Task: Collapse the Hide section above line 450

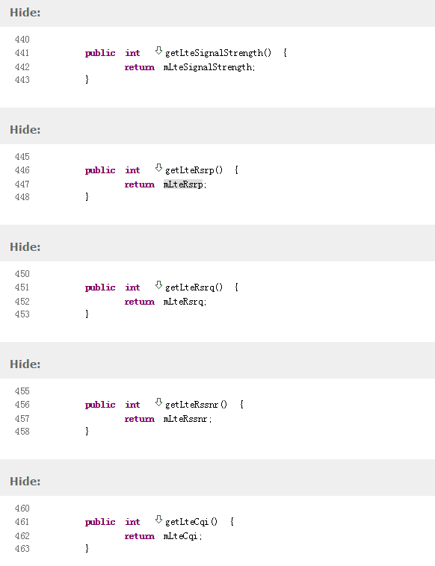Action: (25, 247)
